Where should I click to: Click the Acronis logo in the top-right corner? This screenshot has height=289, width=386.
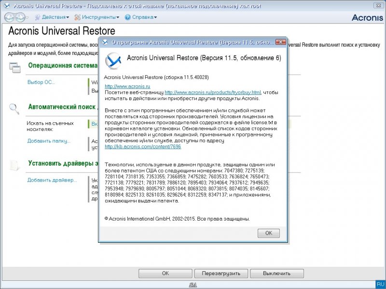click(367, 17)
